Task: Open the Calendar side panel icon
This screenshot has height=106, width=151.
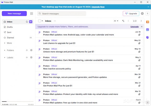Action: click(x=148, y=30)
